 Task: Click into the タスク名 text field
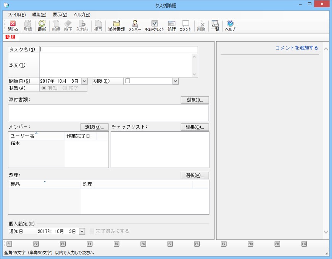click(x=118, y=50)
